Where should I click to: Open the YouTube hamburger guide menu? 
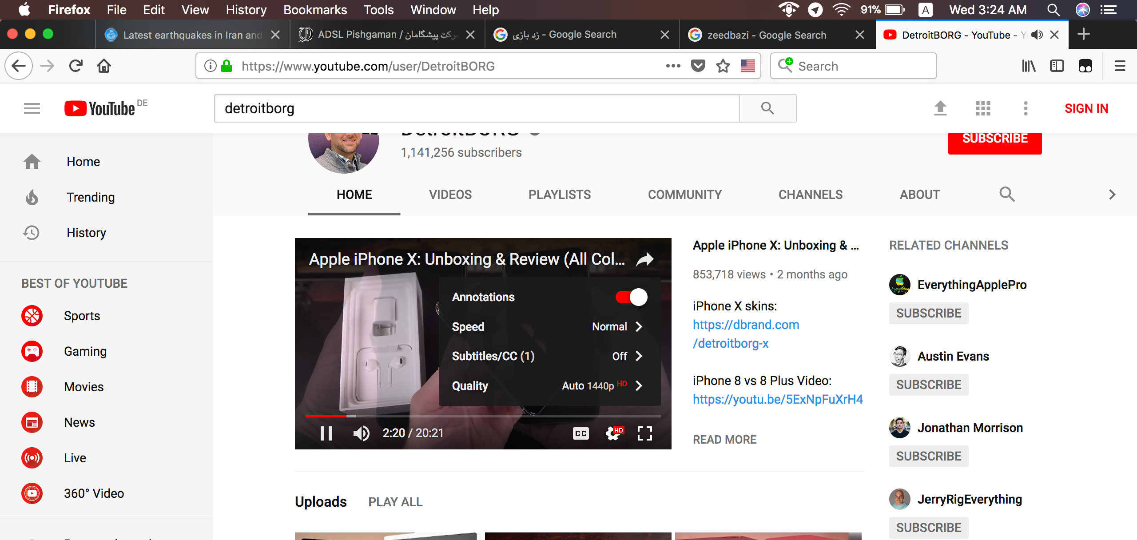coord(32,108)
